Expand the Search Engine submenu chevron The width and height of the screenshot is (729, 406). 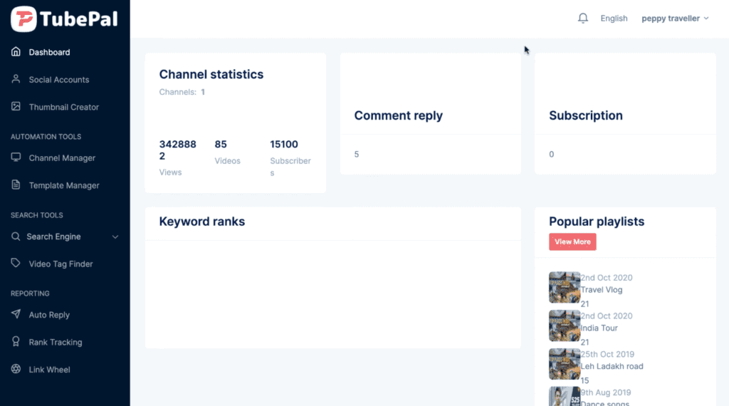(x=115, y=236)
